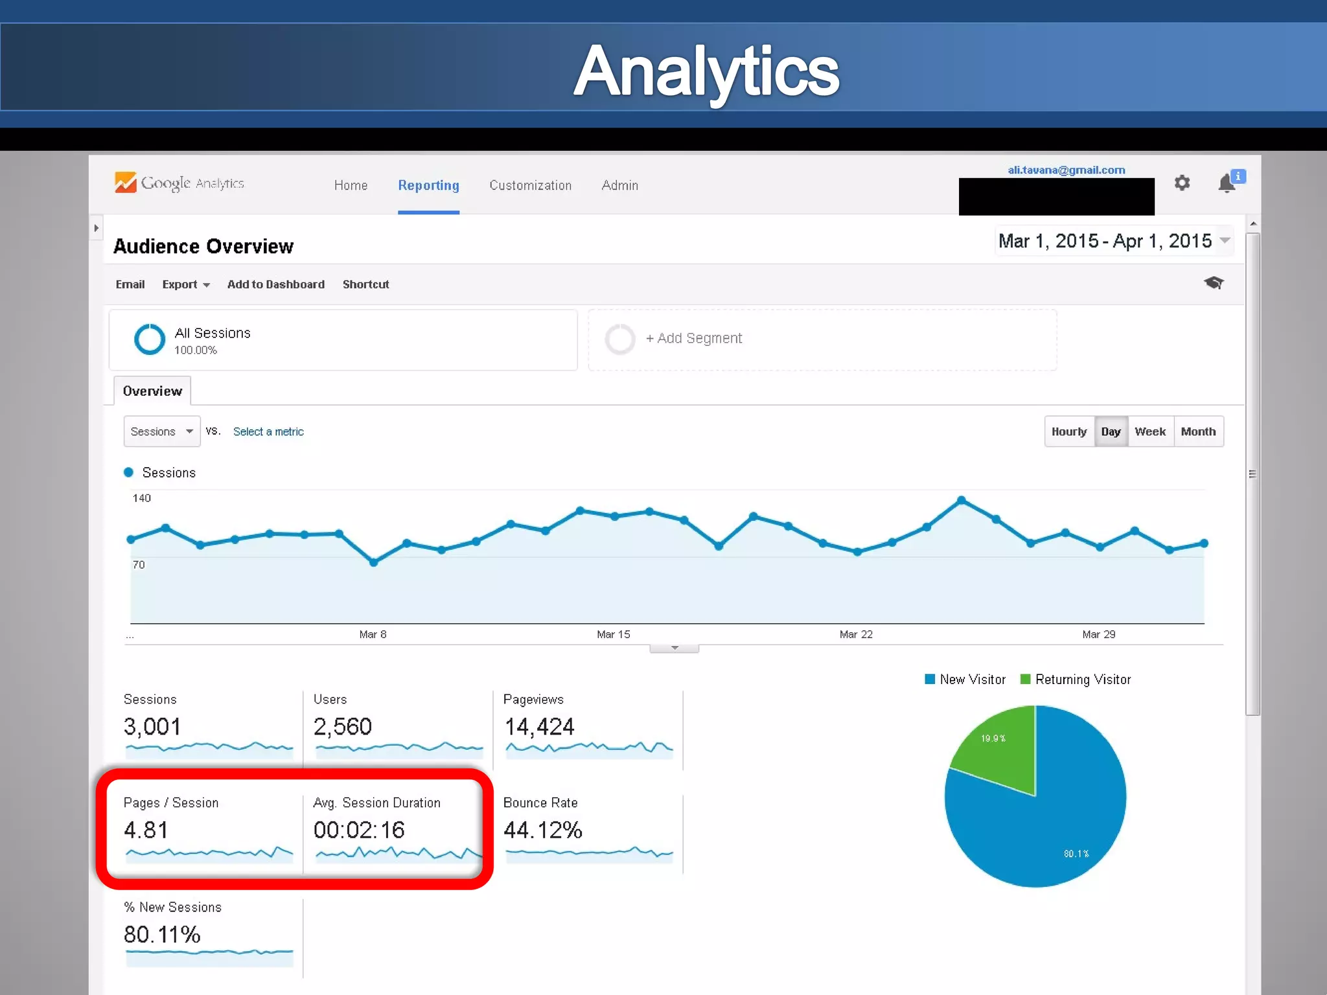Open the notifications bell icon
1327x995 pixels.
click(x=1227, y=184)
